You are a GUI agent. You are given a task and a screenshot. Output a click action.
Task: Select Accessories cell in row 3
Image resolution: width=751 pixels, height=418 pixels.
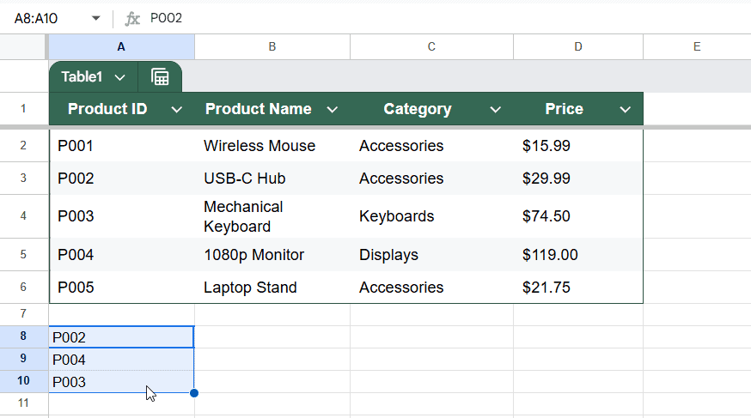[x=431, y=178]
